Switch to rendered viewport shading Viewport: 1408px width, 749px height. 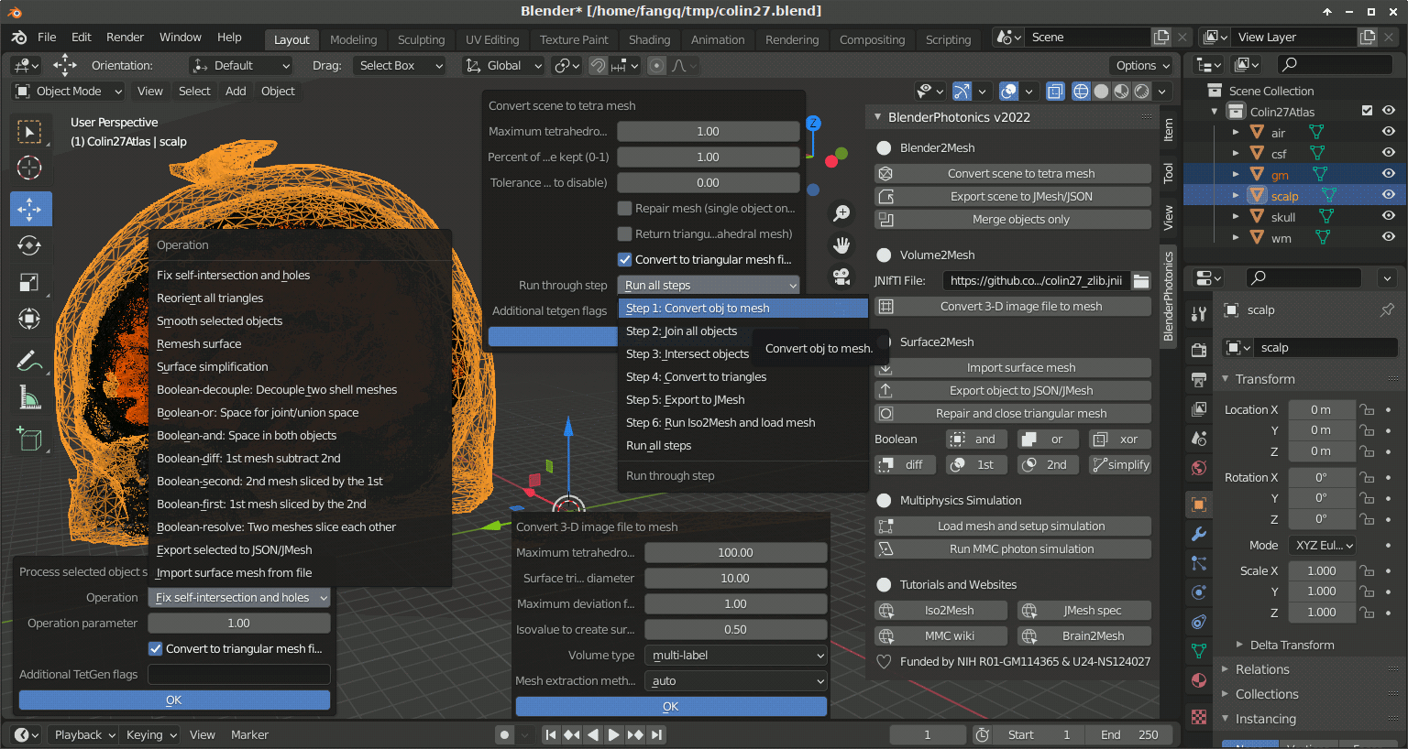(1141, 91)
